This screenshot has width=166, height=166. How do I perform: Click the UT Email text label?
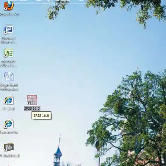pyautogui.click(x=9, y=109)
